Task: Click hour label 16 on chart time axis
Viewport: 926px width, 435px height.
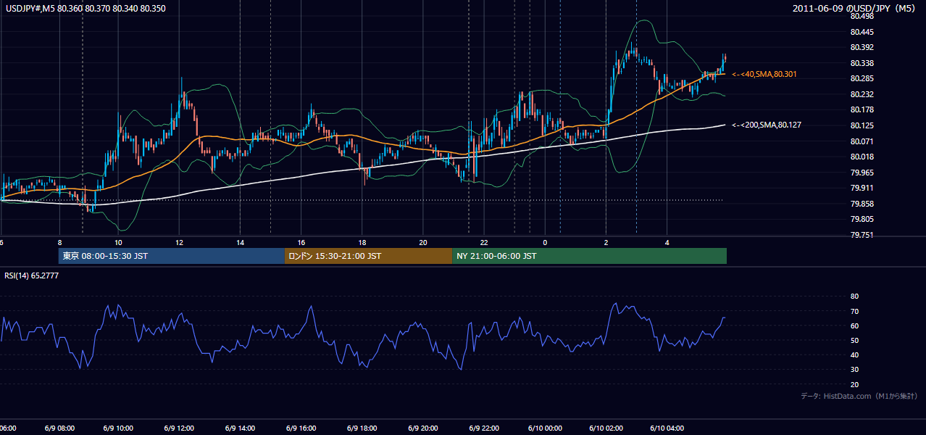Action: click(x=301, y=242)
